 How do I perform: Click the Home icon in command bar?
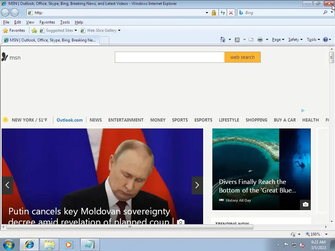tap(222, 40)
